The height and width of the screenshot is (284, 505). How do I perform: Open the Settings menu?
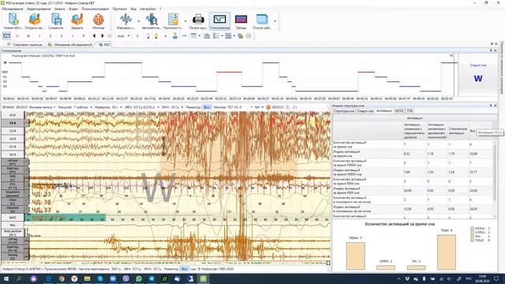point(148,9)
